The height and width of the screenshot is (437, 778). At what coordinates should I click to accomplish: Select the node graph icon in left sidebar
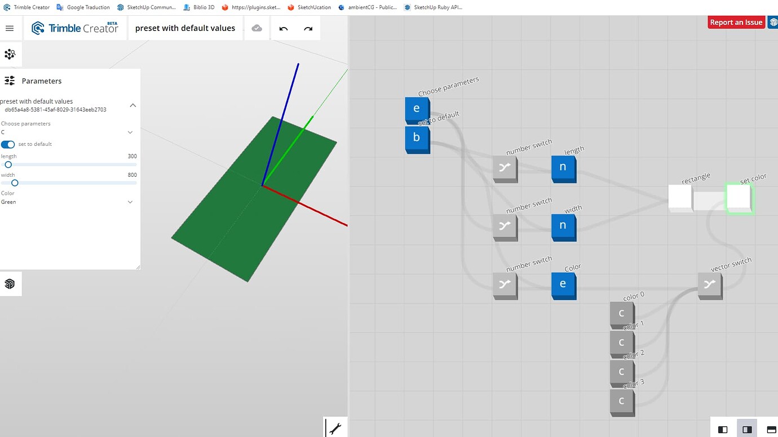pyautogui.click(x=10, y=53)
